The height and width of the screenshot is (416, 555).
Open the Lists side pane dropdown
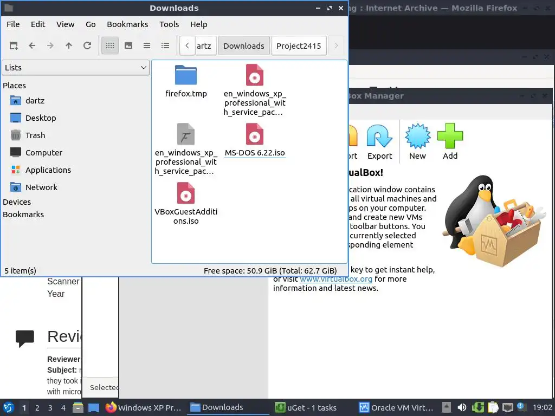76,68
